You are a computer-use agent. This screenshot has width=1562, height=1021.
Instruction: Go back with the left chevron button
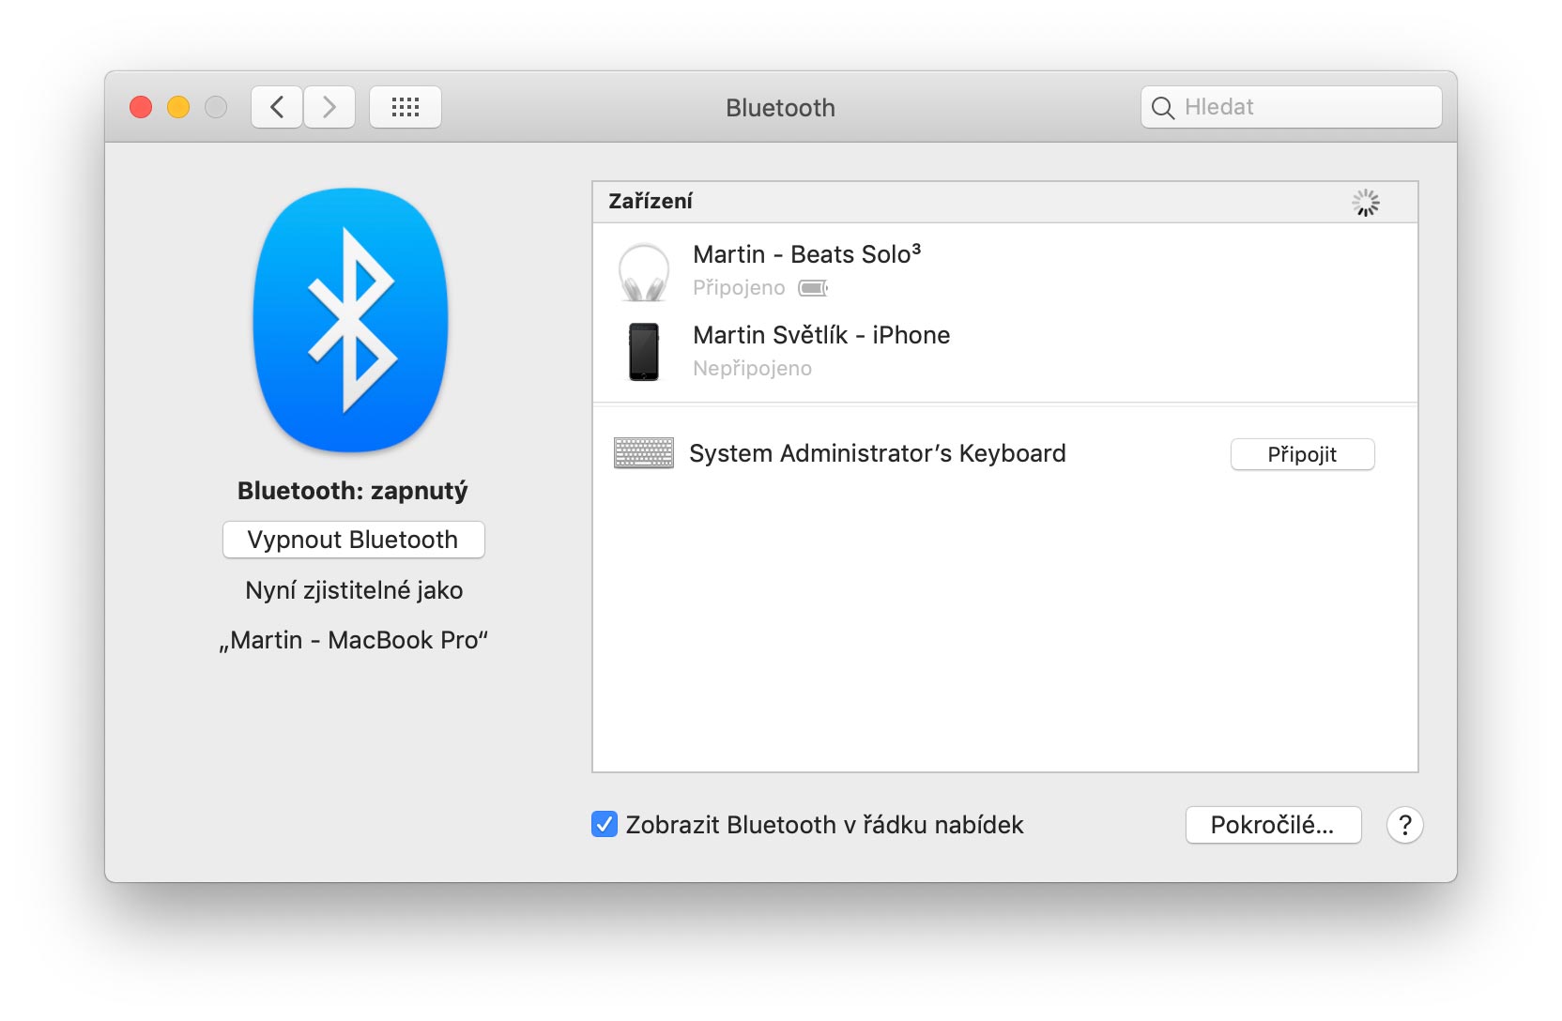click(277, 107)
